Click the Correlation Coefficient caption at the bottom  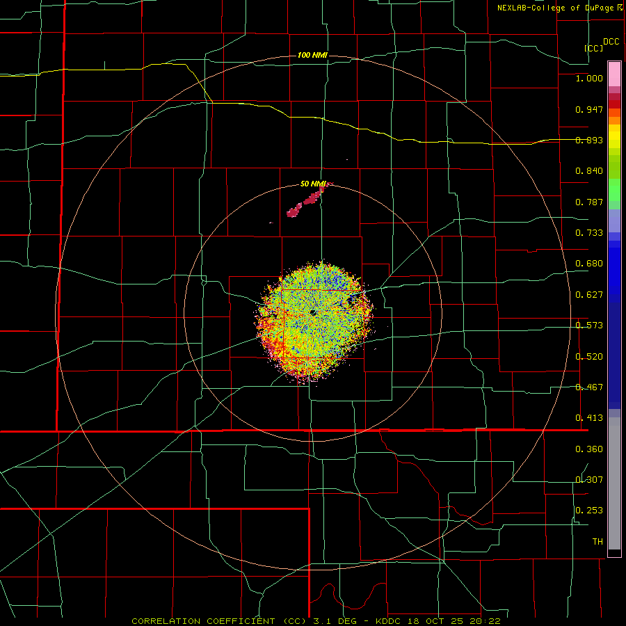316,621
